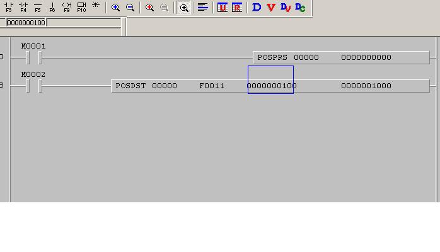
Task: Click the blue zoom in magnifier
Action: 116,8
